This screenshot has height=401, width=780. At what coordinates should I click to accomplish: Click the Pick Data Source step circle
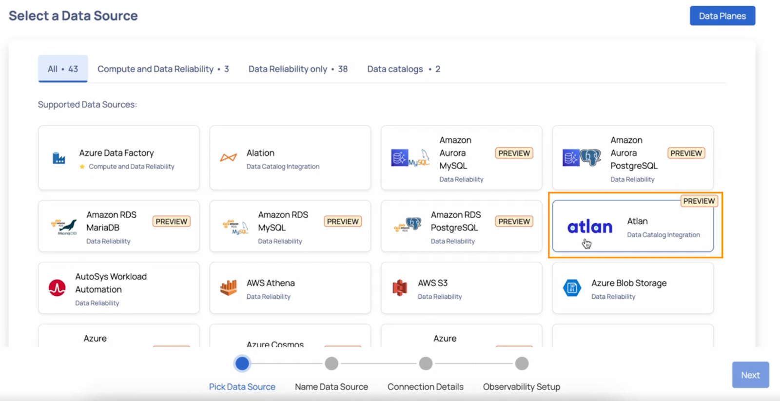tap(242, 363)
